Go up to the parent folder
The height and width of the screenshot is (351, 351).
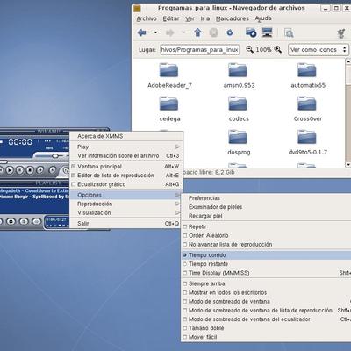(197, 32)
